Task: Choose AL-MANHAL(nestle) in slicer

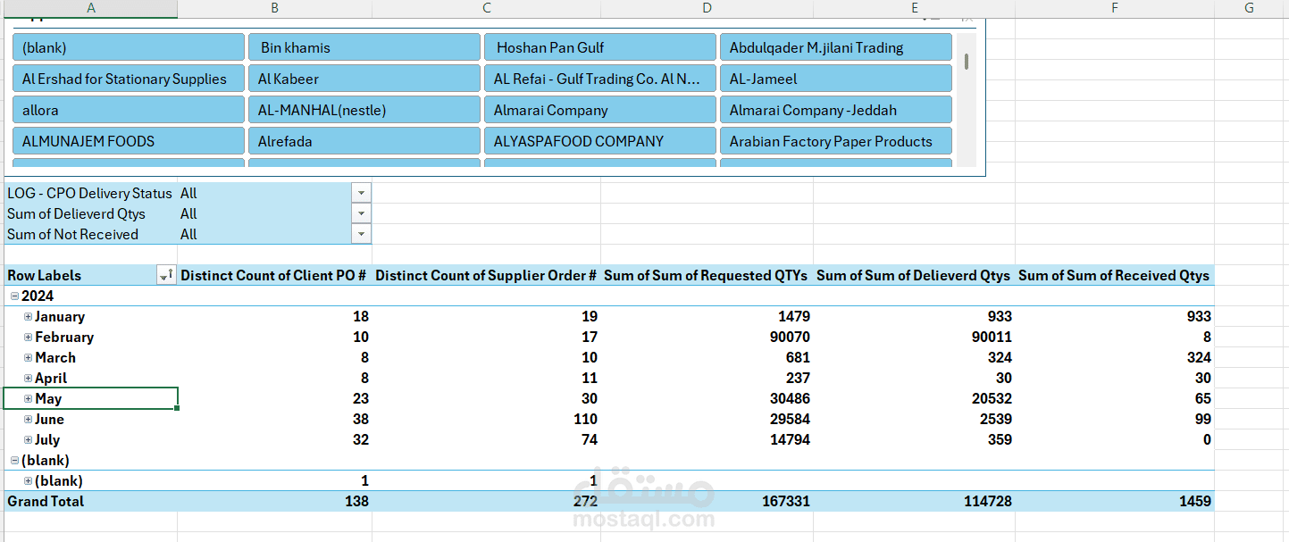Action: click(364, 110)
